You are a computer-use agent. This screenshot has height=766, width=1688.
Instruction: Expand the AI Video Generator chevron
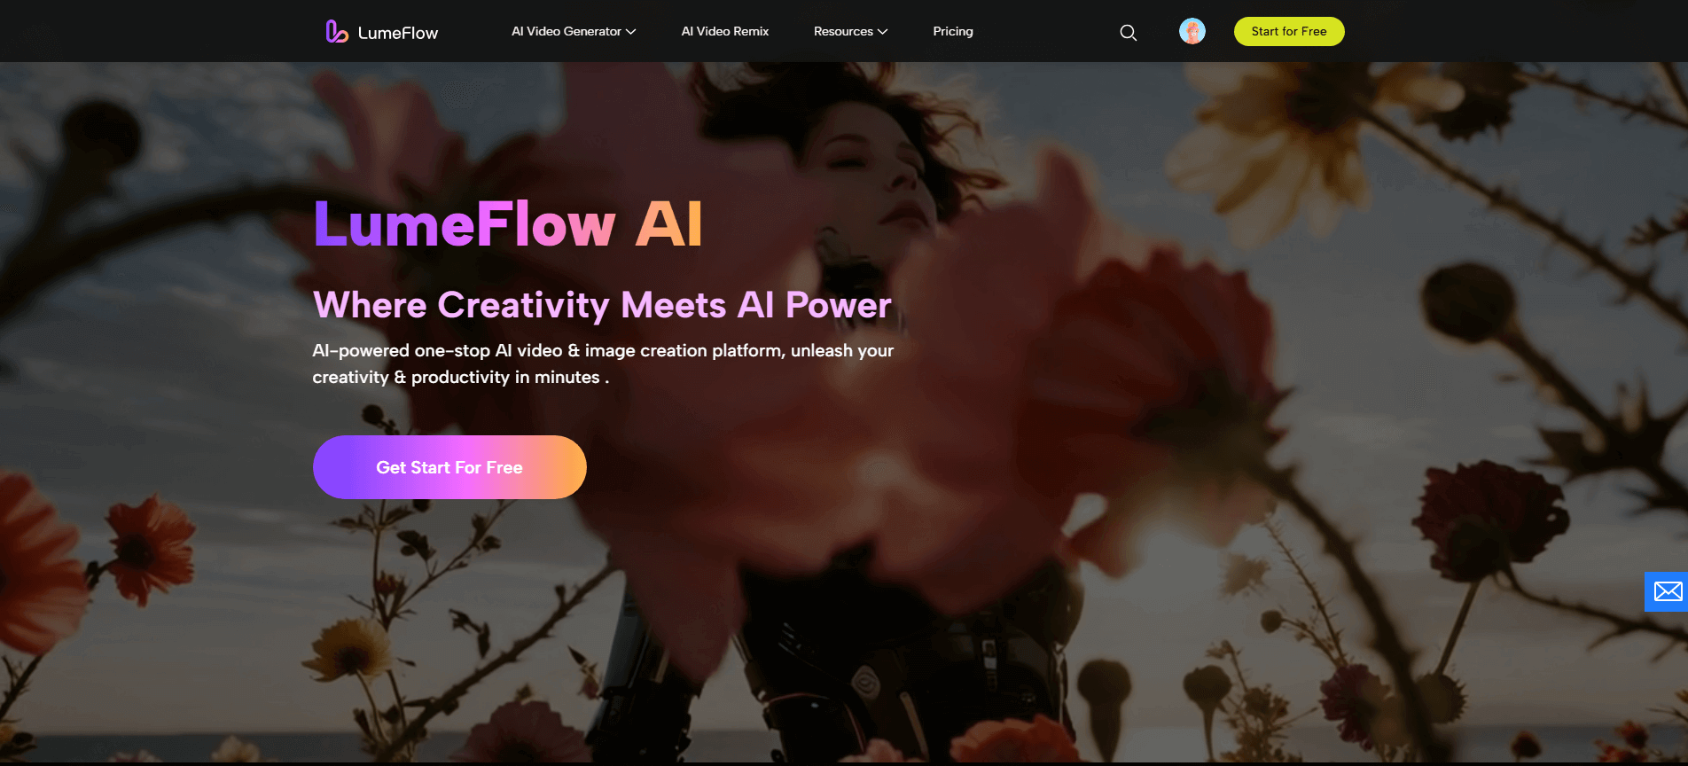[631, 32]
